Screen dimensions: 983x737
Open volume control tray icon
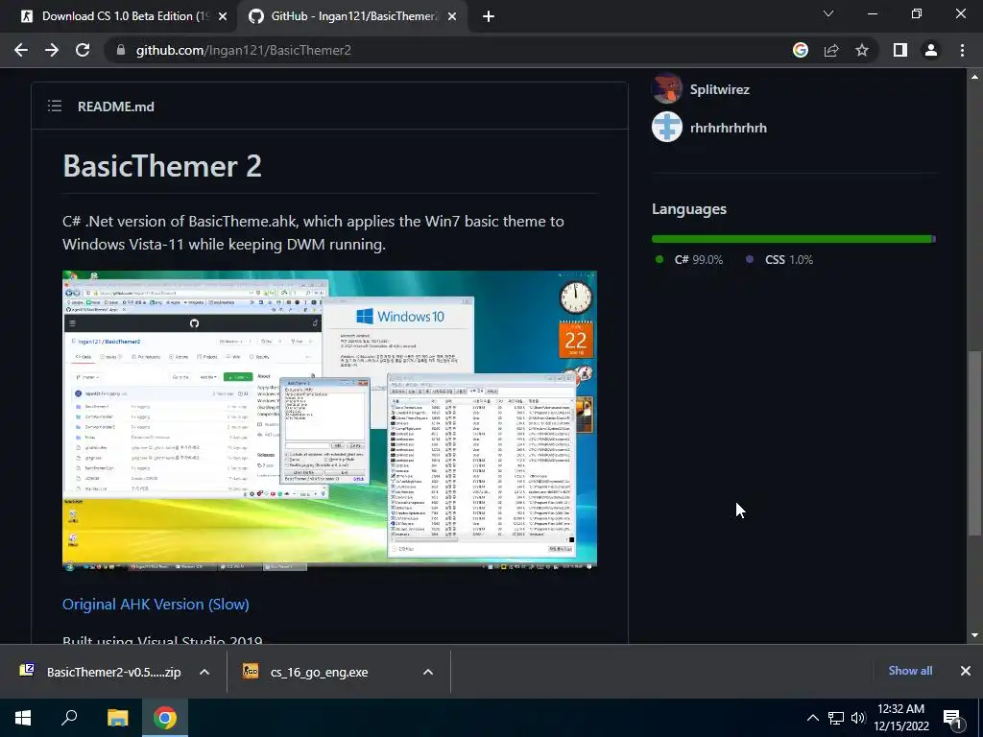point(858,718)
